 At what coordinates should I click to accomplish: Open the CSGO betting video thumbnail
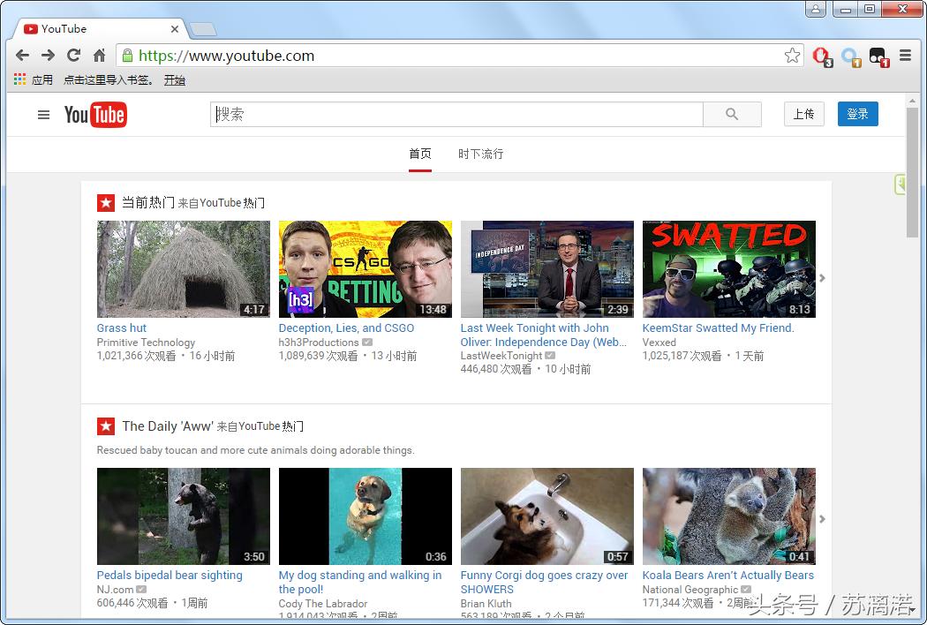tap(366, 269)
